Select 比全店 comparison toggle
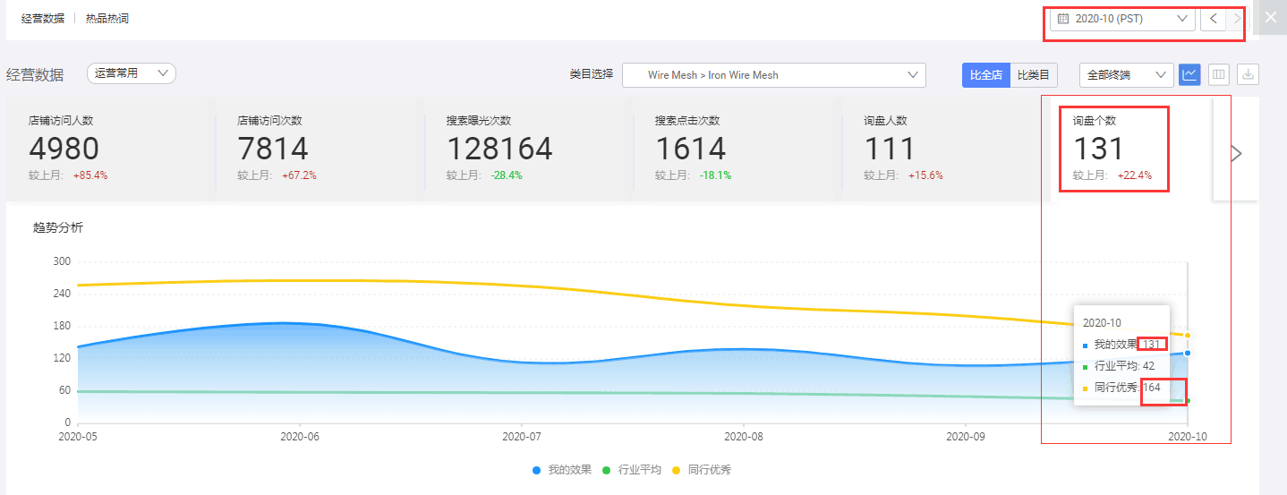 click(986, 75)
